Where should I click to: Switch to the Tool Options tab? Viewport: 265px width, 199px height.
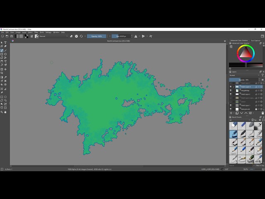[255, 41]
